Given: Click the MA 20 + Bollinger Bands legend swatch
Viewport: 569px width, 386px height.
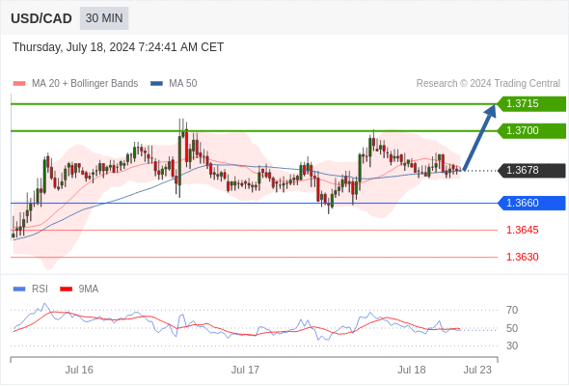Looking at the screenshot, I should (19, 84).
